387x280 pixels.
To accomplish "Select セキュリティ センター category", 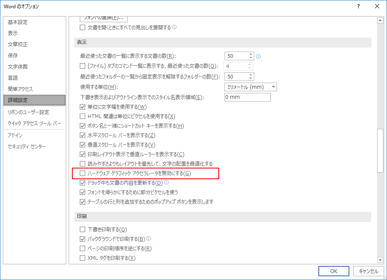I will (35, 147).
